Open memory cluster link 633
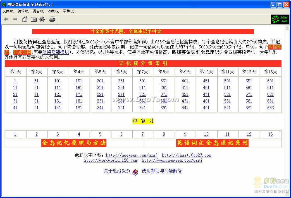This screenshot has height=198, width=291. click(x=271, y=108)
